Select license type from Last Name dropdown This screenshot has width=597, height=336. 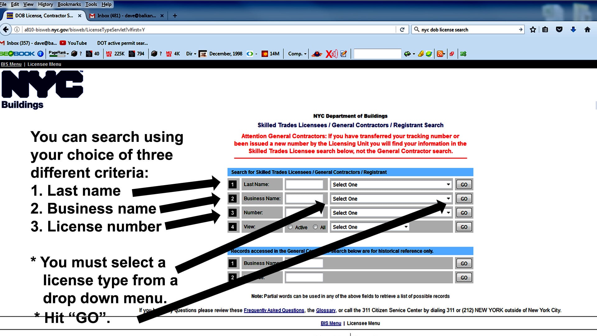click(x=390, y=184)
